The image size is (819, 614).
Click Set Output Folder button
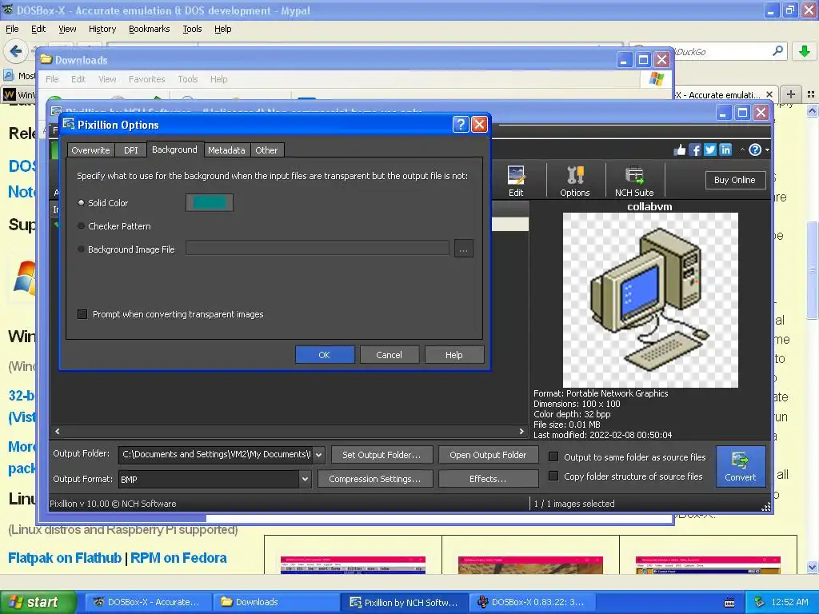coord(382,455)
